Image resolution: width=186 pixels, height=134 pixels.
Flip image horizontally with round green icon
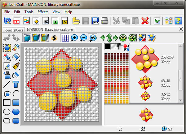pyautogui.click(x=123, y=38)
